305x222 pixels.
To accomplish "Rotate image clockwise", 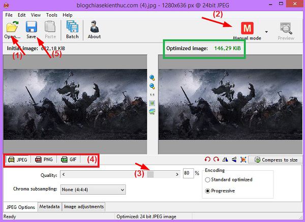I will click(x=217, y=160).
